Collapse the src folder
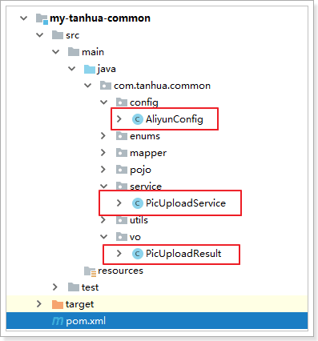The image size is (318, 341). point(40,35)
